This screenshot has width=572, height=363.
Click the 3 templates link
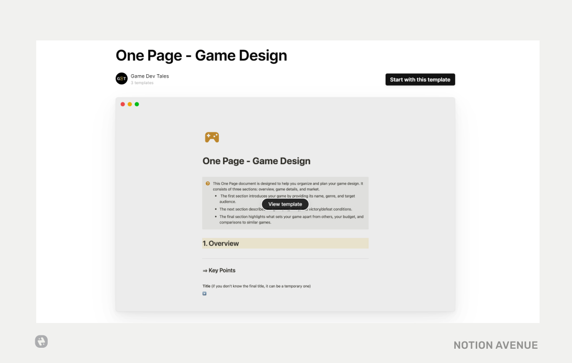142,82
